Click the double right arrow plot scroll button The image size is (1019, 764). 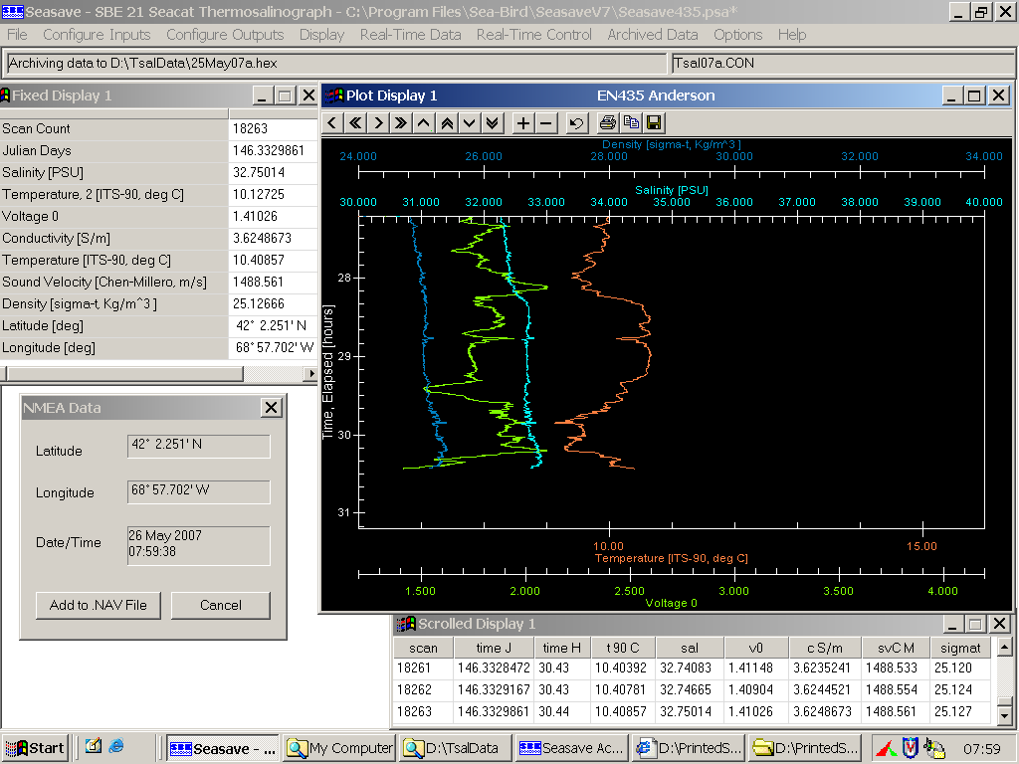[400, 123]
